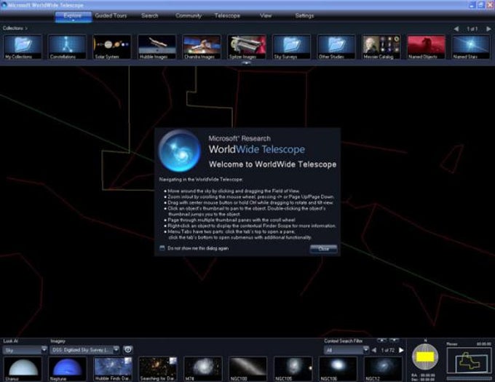Screen dimensions: 495x382
Task: Collapse the collections panel with the arrow handle
Action: tap(247, 63)
